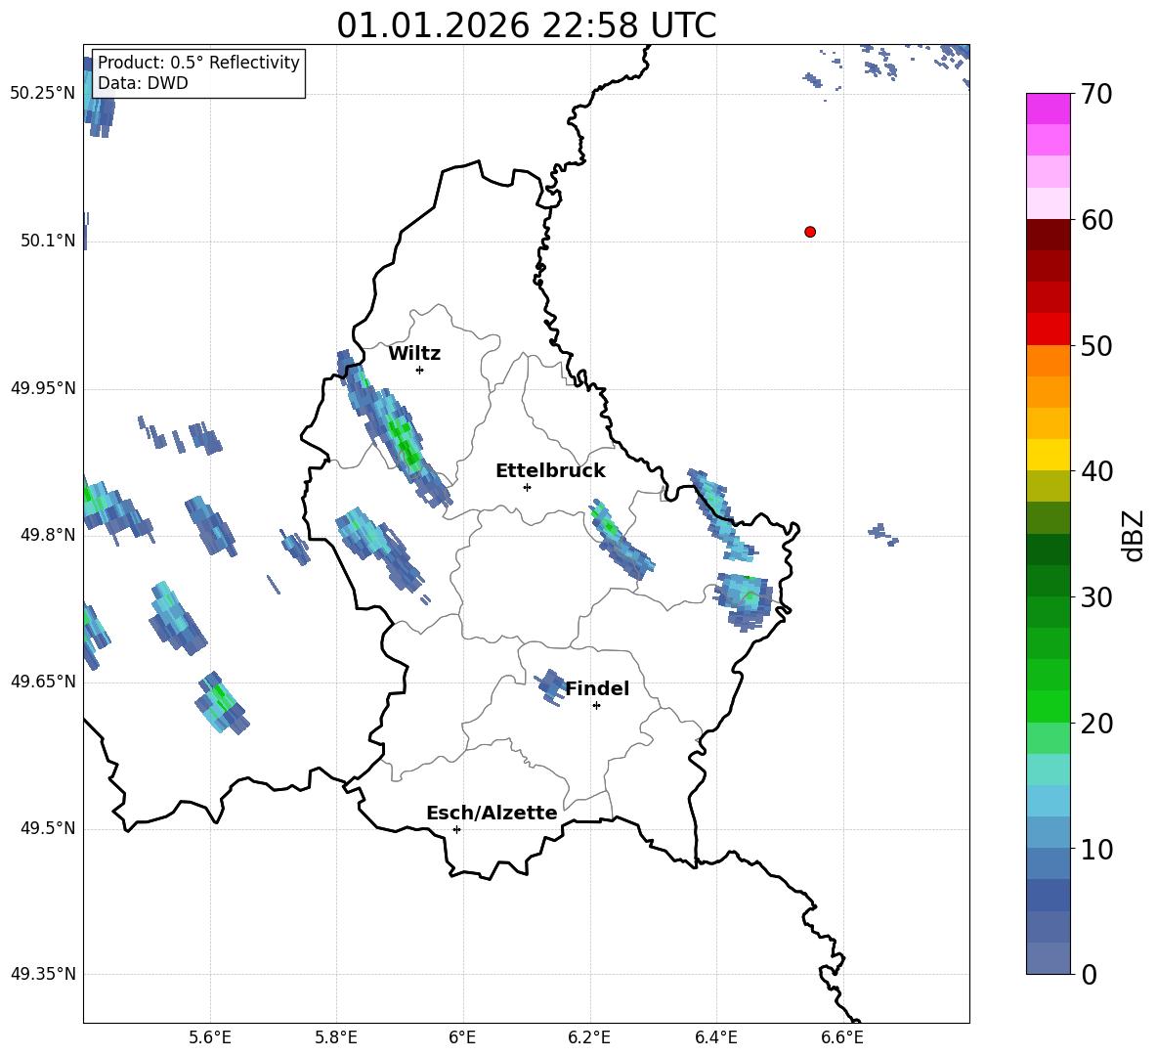The image size is (1157, 1057).
Task: Click the 50.25°N latitude label
Action: (43, 94)
